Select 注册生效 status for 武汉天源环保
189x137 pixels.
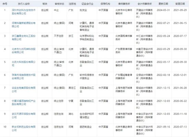point(58,114)
